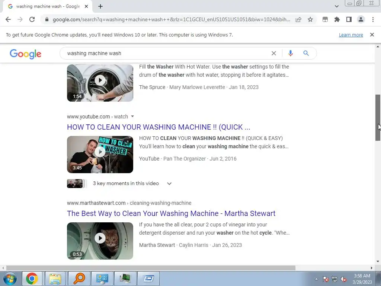Click the address bar URL

coord(171,19)
